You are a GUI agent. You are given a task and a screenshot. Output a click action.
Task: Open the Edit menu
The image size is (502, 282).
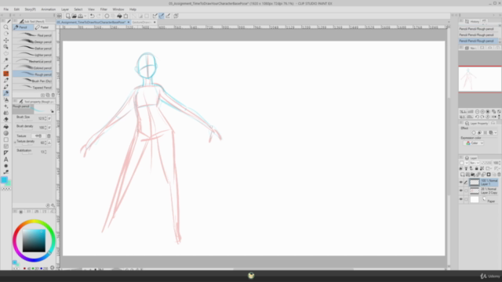[16, 9]
